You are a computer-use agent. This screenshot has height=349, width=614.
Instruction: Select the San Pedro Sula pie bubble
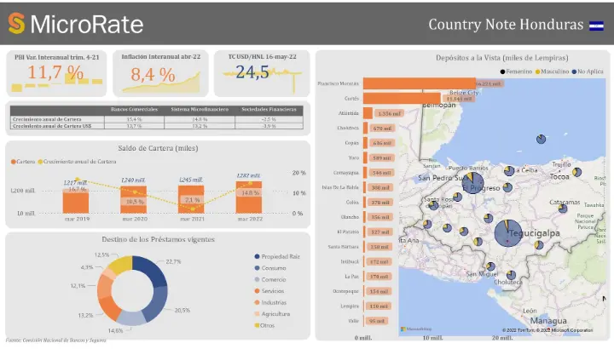[x=472, y=183]
